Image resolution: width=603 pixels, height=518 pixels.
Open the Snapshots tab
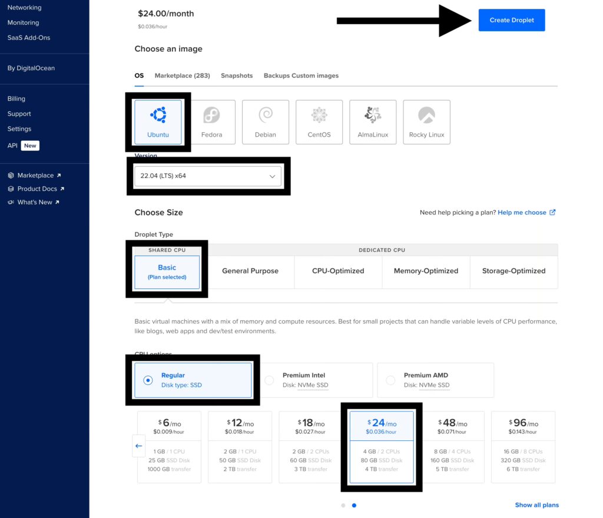pyautogui.click(x=237, y=76)
